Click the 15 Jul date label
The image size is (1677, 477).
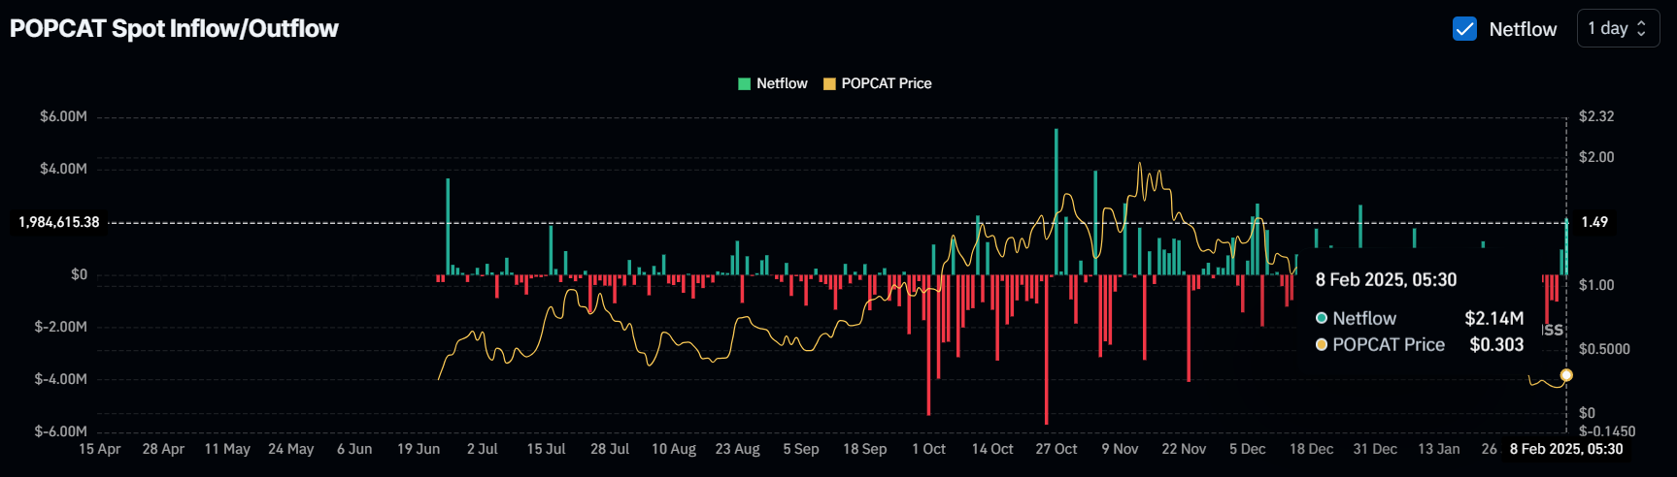546,449
